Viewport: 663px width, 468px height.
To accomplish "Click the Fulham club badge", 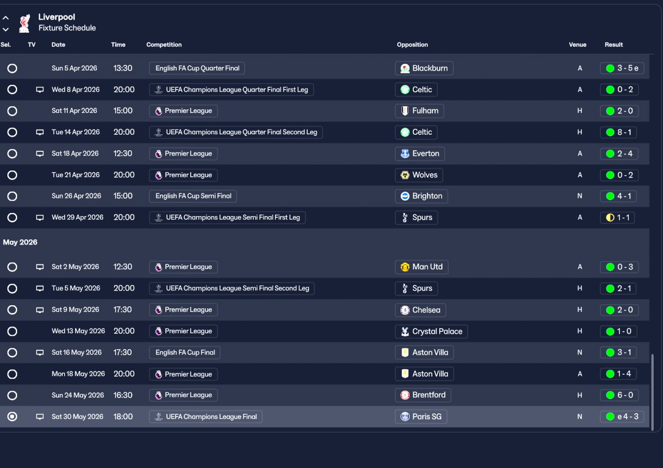I will click(x=405, y=111).
